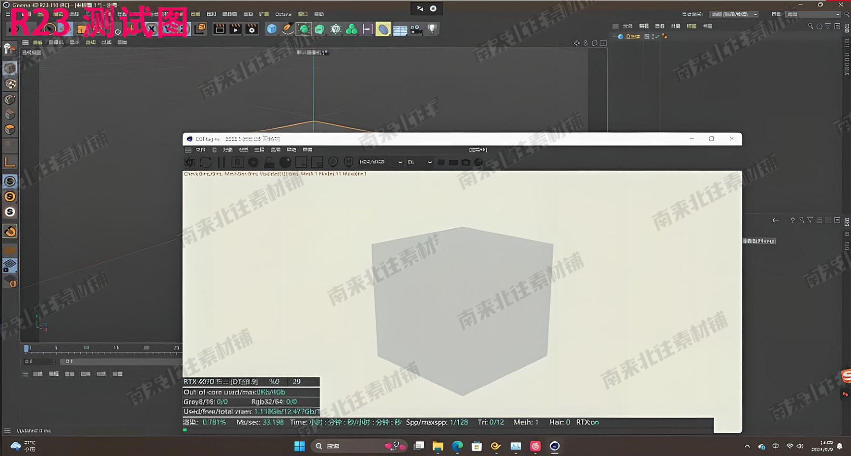Open viewport panel hamburger menu
Image resolution: width=851 pixels, height=456 pixels.
pyautogui.click(x=25, y=43)
